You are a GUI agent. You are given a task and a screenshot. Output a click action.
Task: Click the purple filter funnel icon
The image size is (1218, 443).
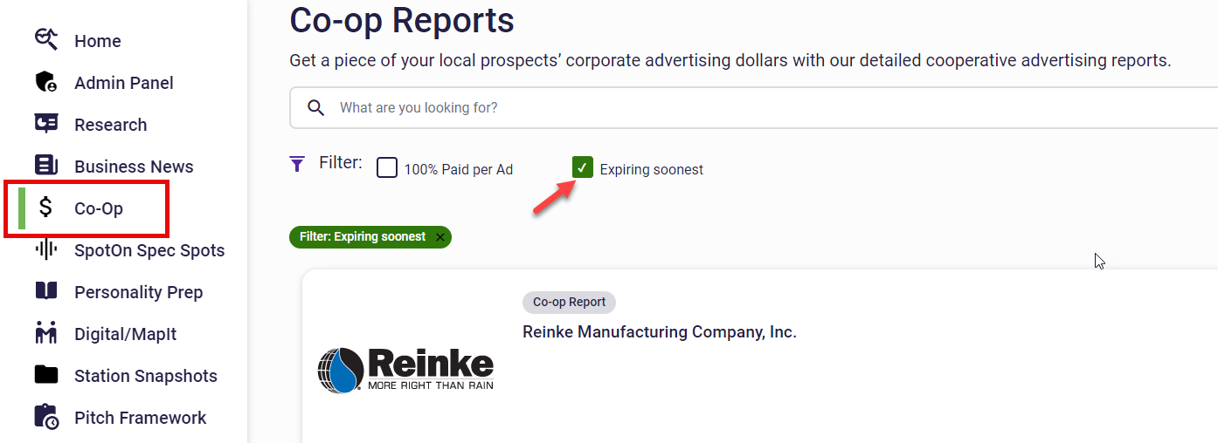click(297, 163)
